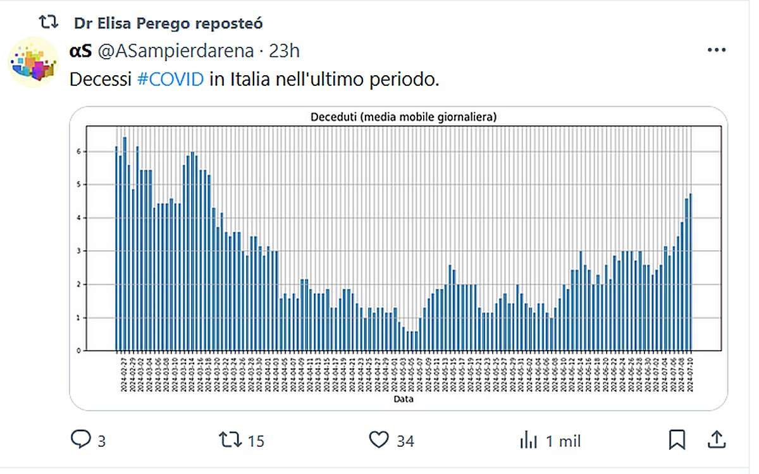
Task: Click the reply count 3
Action: 102,441
